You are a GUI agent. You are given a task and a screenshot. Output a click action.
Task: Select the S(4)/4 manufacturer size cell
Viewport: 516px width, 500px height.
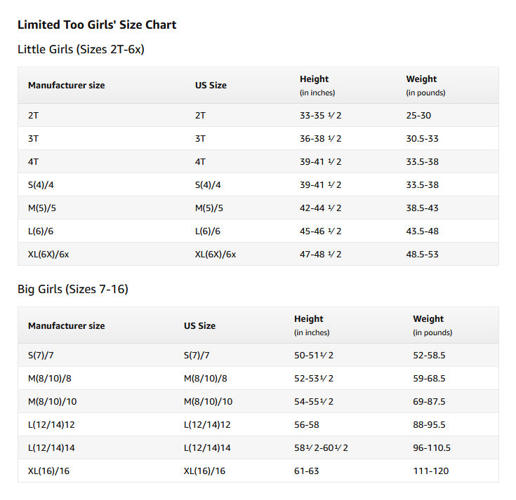[41, 185]
